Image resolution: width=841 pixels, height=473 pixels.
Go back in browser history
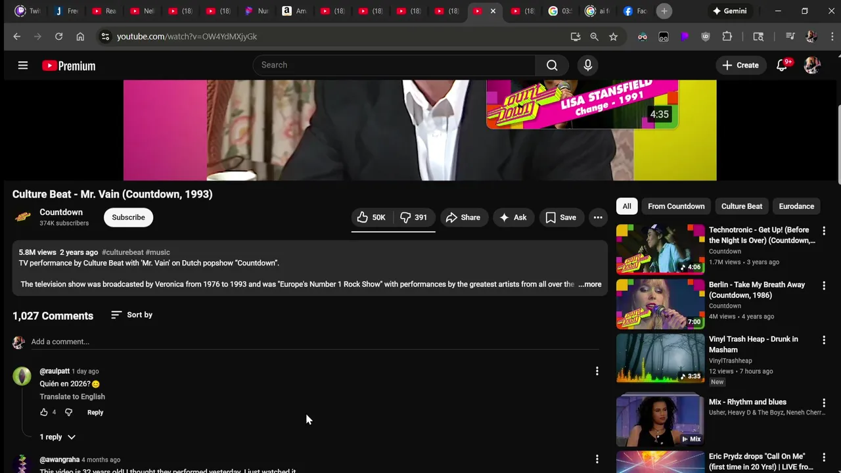tap(17, 37)
